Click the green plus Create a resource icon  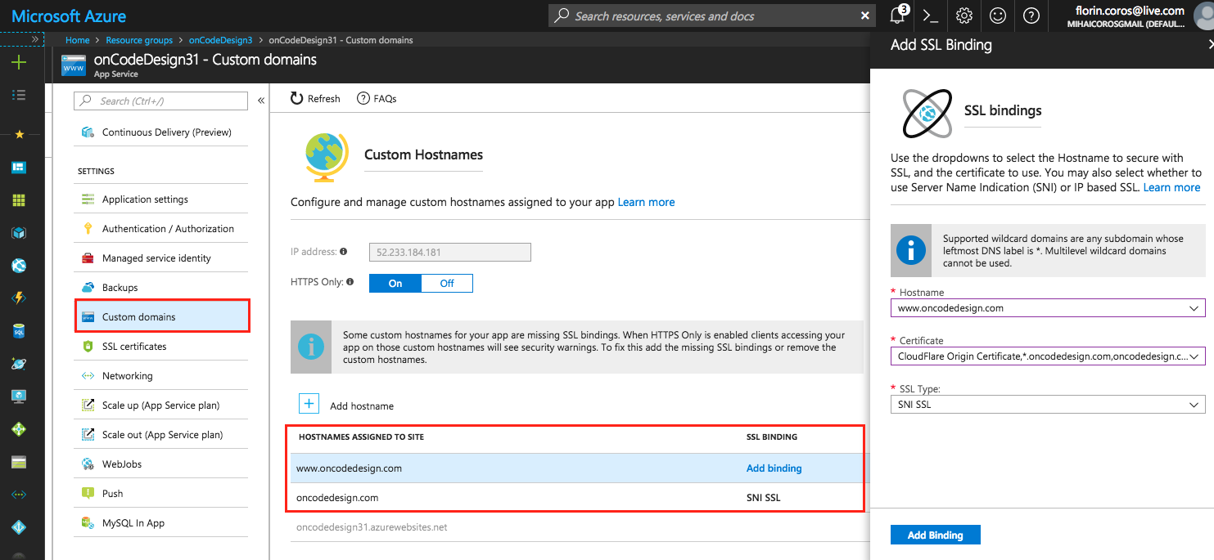[18, 63]
